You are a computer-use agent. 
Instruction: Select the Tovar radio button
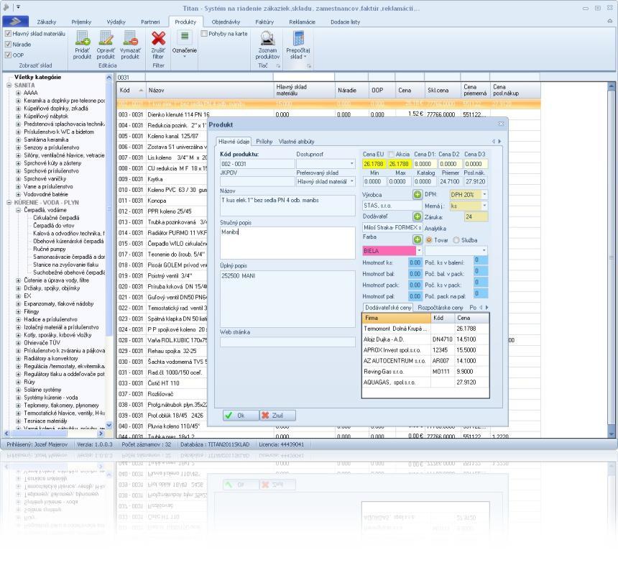click(429, 239)
